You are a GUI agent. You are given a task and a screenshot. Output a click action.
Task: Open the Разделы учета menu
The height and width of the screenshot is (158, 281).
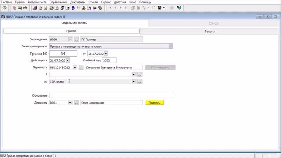(37, 2)
